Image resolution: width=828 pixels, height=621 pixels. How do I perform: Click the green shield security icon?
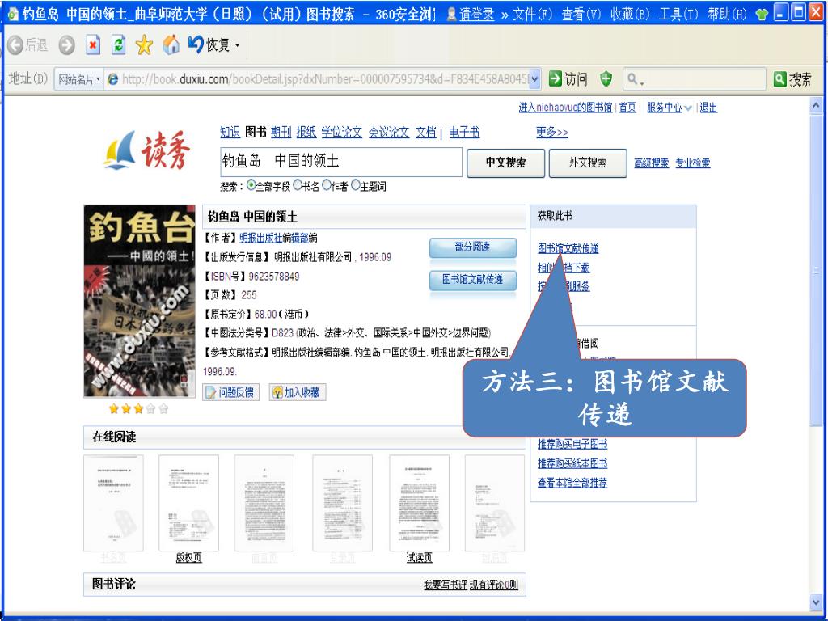[x=606, y=79]
